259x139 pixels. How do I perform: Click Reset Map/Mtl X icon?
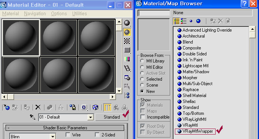click(38, 107)
